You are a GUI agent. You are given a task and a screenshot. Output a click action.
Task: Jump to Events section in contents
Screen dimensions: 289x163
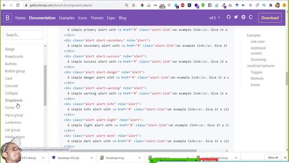click(255, 85)
